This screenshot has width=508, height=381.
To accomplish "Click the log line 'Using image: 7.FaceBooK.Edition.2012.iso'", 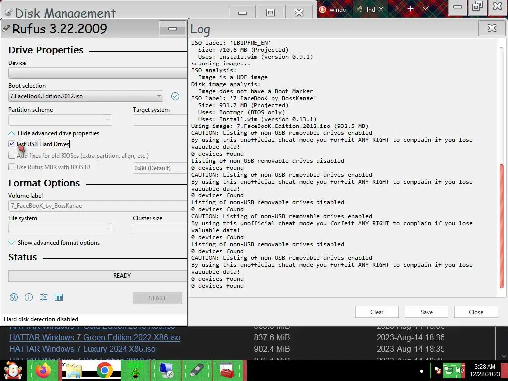I will (280, 126).
